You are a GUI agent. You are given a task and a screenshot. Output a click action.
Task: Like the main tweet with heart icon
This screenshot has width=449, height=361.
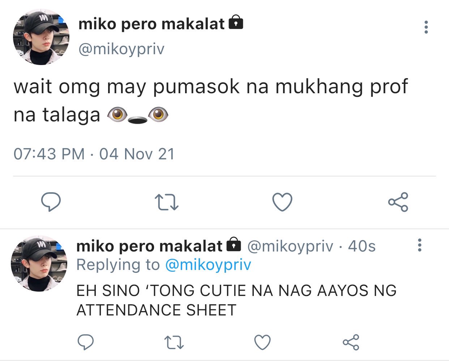(282, 202)
